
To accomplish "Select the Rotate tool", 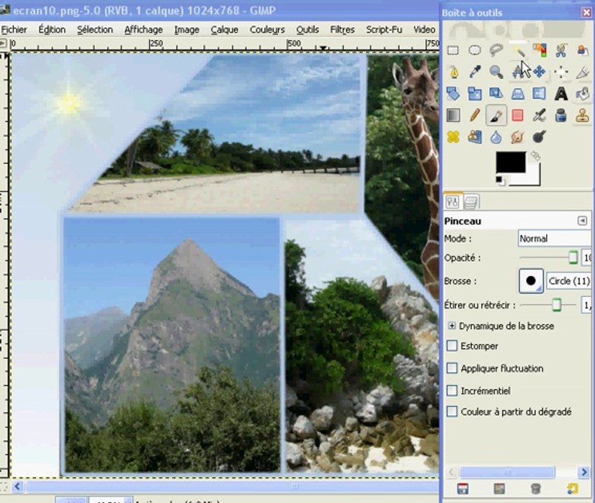I will 453,94.
